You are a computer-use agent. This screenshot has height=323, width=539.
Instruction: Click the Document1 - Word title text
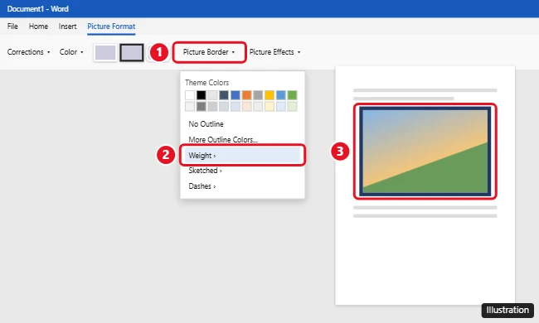pyautogui.click(x=37, y=9)
